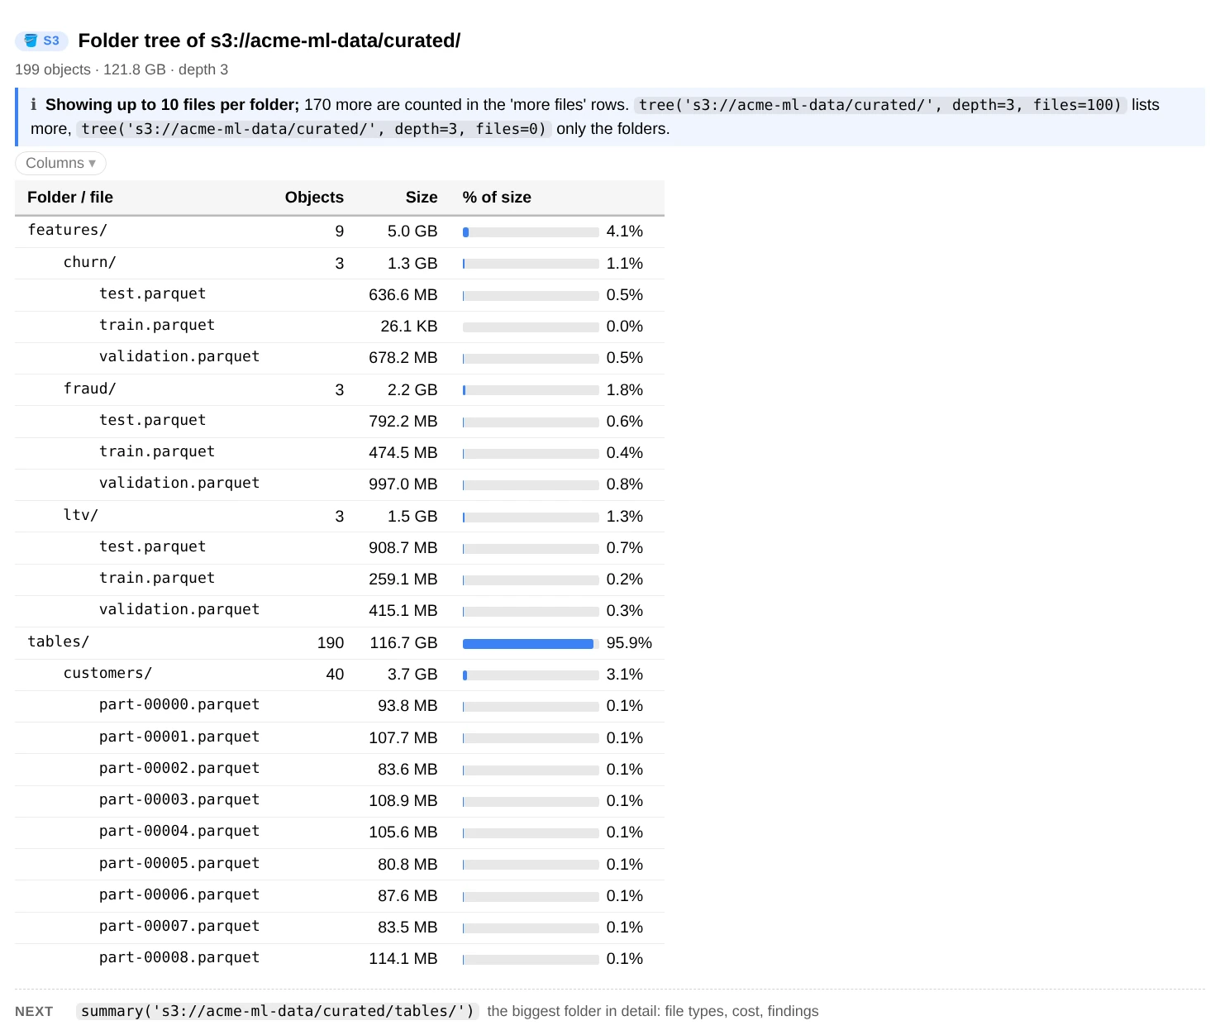The image size is (1220, 1035).
Task: Select the tables/ folder row
Action: click(340, 643)
